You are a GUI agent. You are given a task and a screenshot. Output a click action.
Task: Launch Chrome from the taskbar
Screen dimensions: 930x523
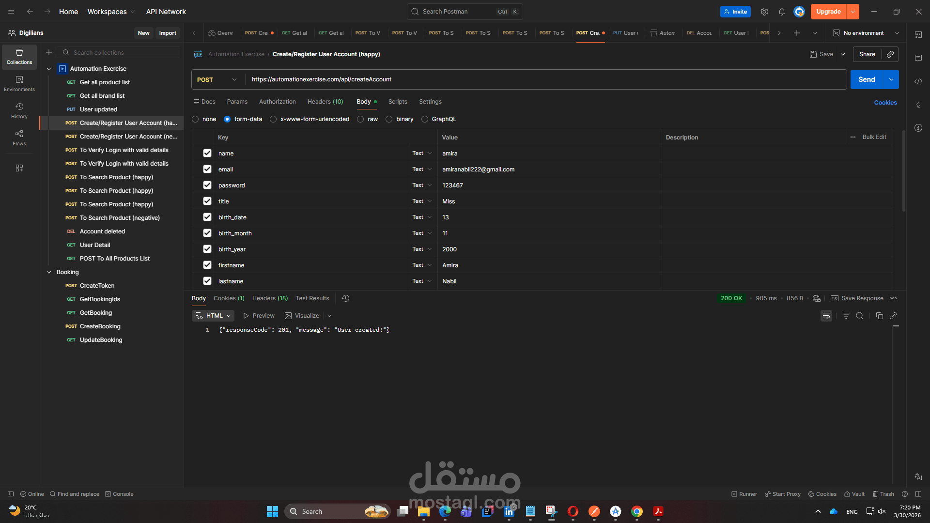[x=636, y=511]
